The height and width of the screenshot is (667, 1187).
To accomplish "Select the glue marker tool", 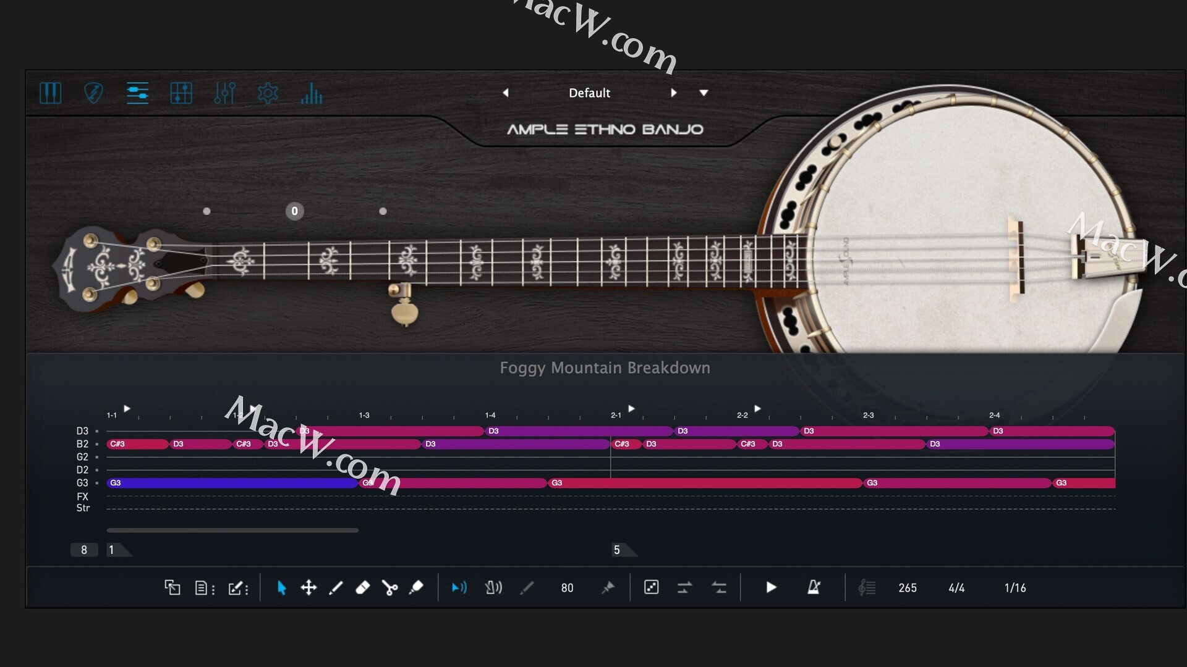I will (416, 587).
